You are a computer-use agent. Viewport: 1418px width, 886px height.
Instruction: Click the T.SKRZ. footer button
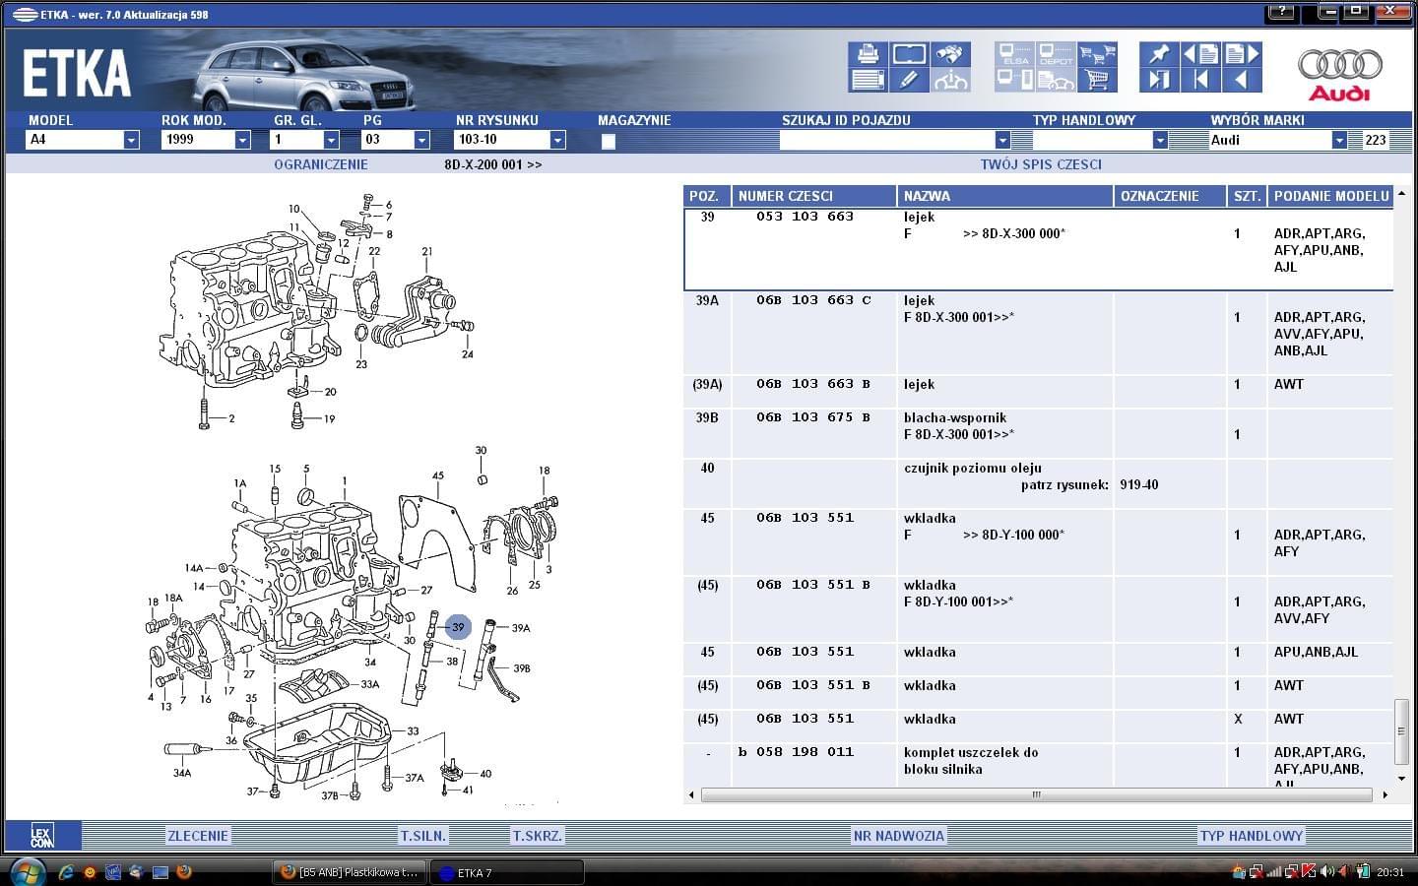point(538,836)
